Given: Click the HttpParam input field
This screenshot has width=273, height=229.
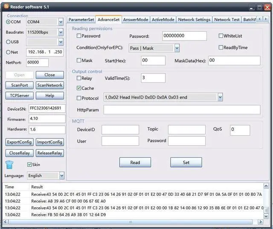Looking at the screenshot, I should point(182,110).
